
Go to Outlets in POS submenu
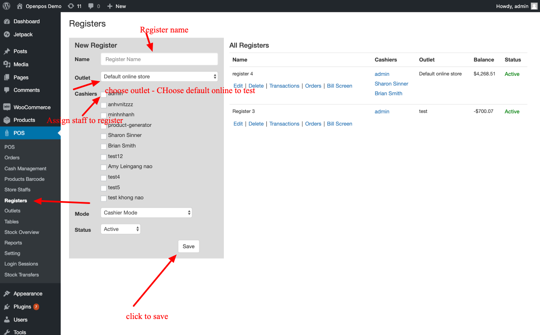(12, 211)
